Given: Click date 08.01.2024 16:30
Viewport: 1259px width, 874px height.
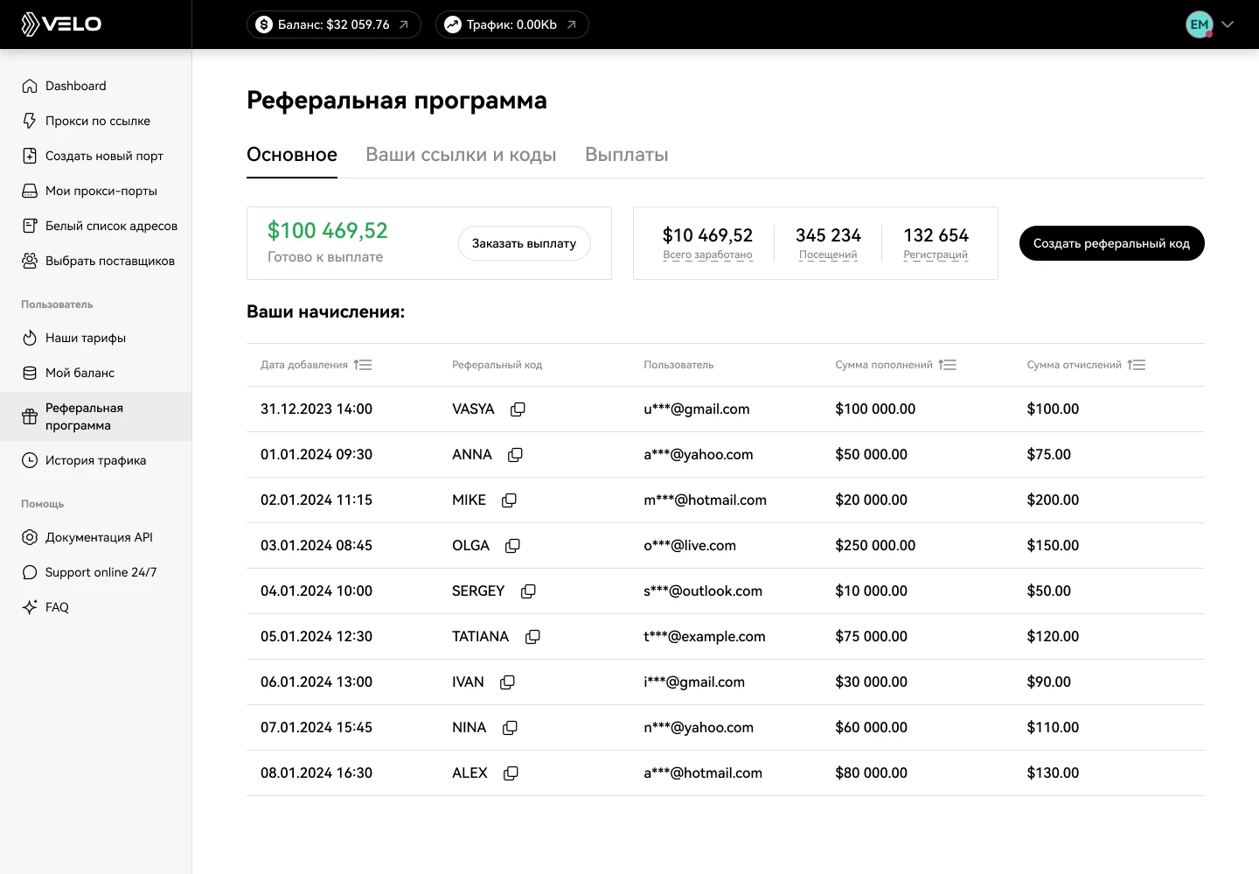Looking at the screenshot, I should tap(316, 773).
